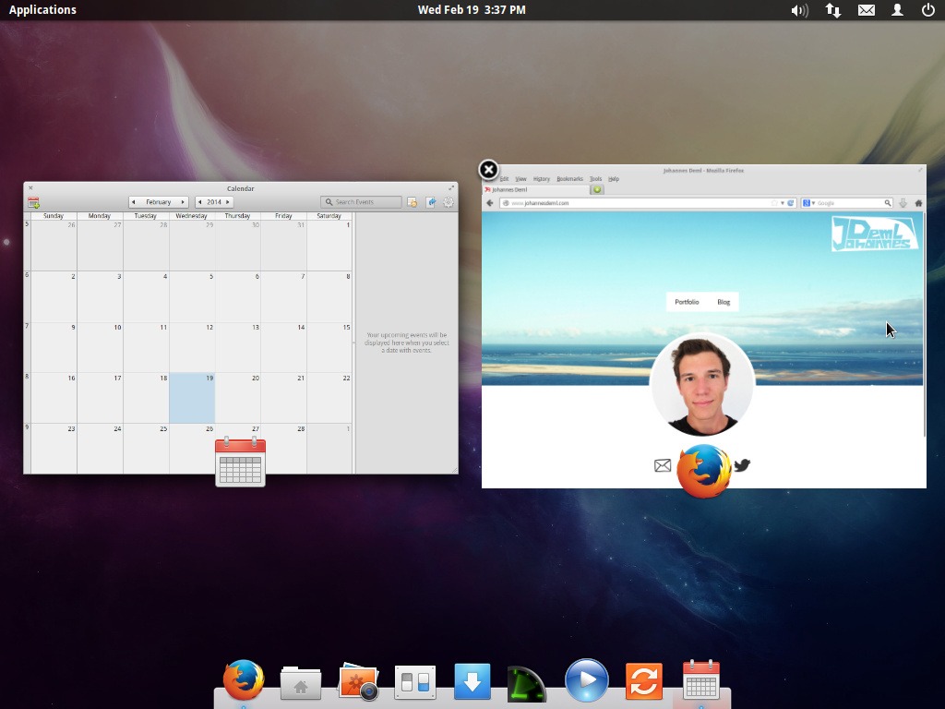The width and height of the screenshot is (945, 709).
Task: Reload the page in Firefox
Action: pyautogui.click(x=789, y=202)
